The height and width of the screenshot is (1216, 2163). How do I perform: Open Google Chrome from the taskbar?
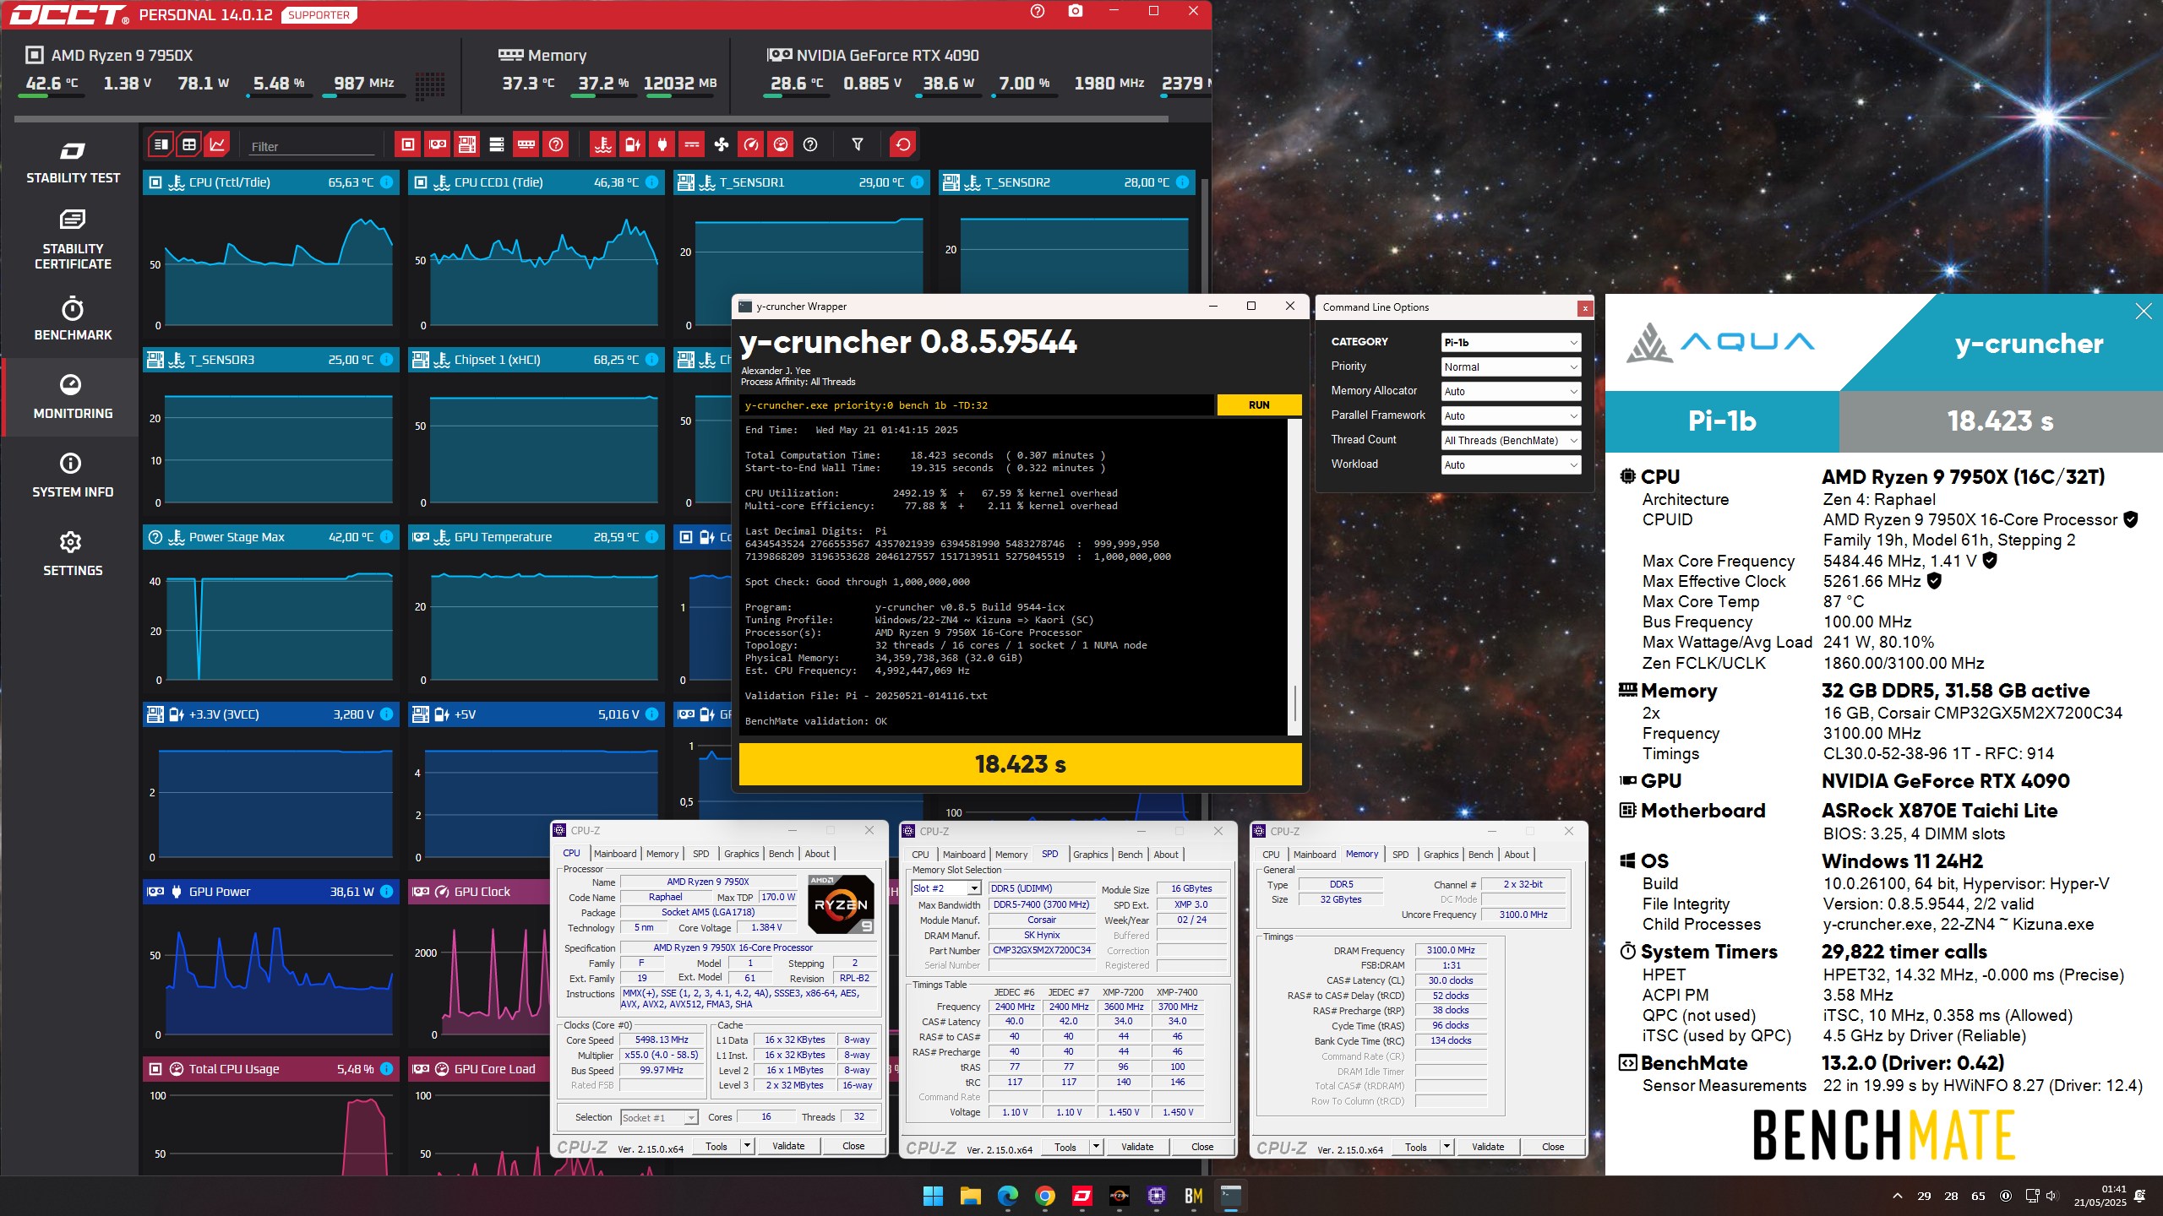point(1044,1196)
